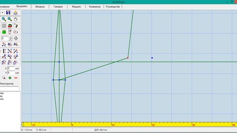The image size is (237, 133).
Task: Click the Y: 39,2 cm status readout
Action: click(x=41, y=130)
